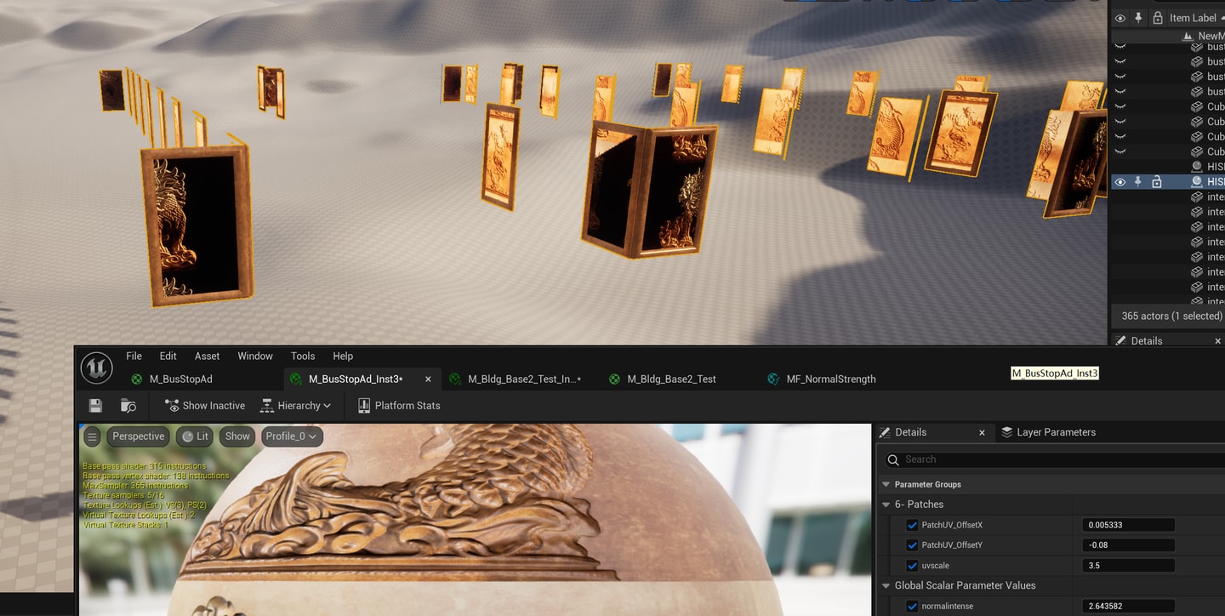Sort by Item Label column header
The image size is (1225, 616).
pyautogui.click(x=1193, y=18)
